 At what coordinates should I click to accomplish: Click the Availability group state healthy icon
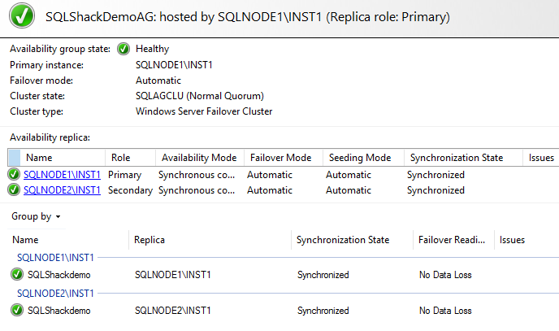[124, 49]
